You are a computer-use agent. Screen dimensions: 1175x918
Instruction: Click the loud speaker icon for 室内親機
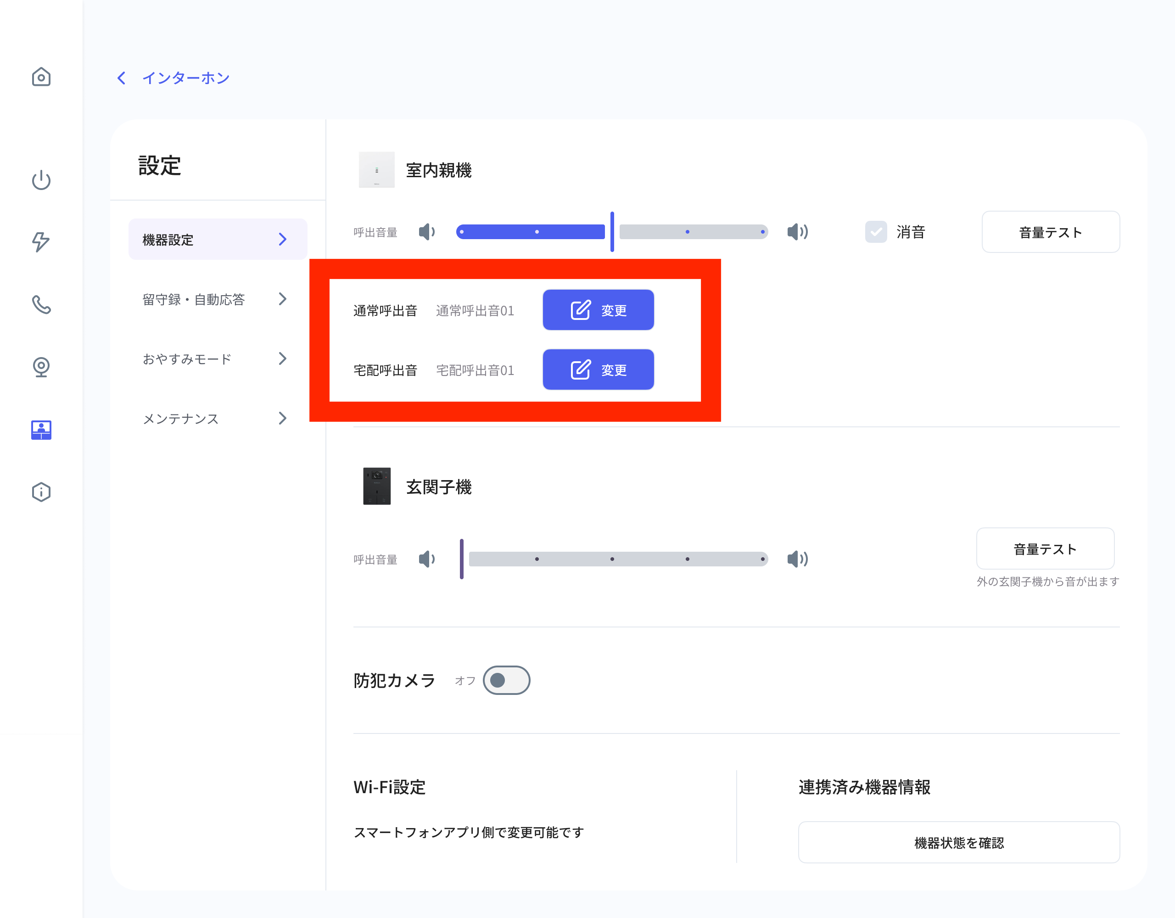pyautogui.click(x=797, y=232)
